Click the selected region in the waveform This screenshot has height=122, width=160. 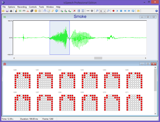[59, 38]
